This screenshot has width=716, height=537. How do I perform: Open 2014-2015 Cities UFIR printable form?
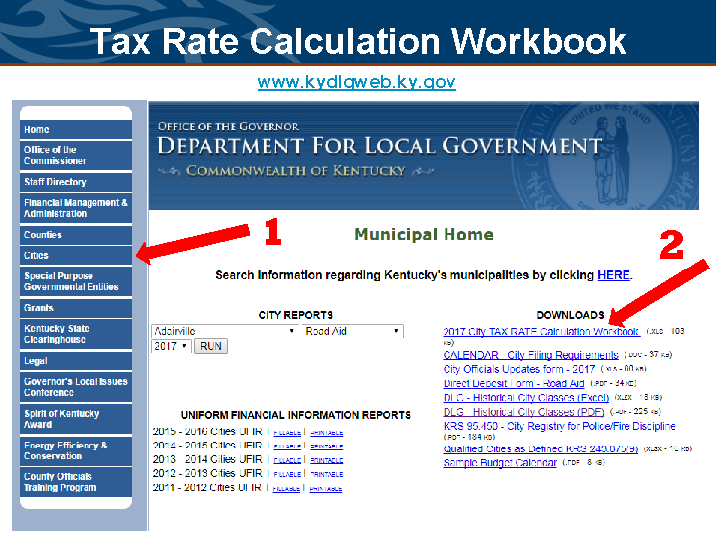(x=326, y=447)
